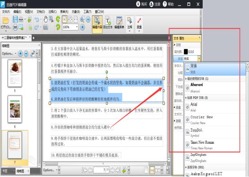
Task: Select page 6 thumbnail
Action: tap(15, 109)
